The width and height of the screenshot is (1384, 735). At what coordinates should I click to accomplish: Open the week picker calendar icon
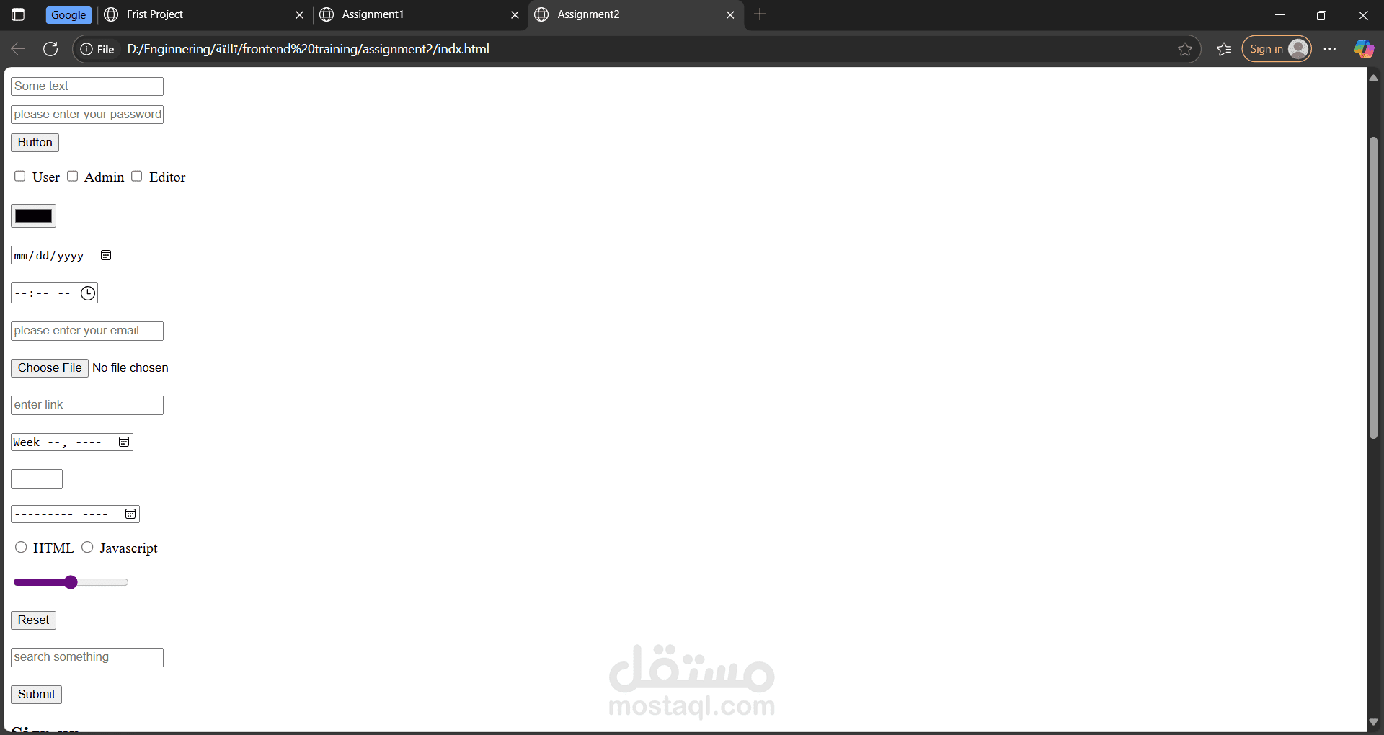(x=124, y=442)
